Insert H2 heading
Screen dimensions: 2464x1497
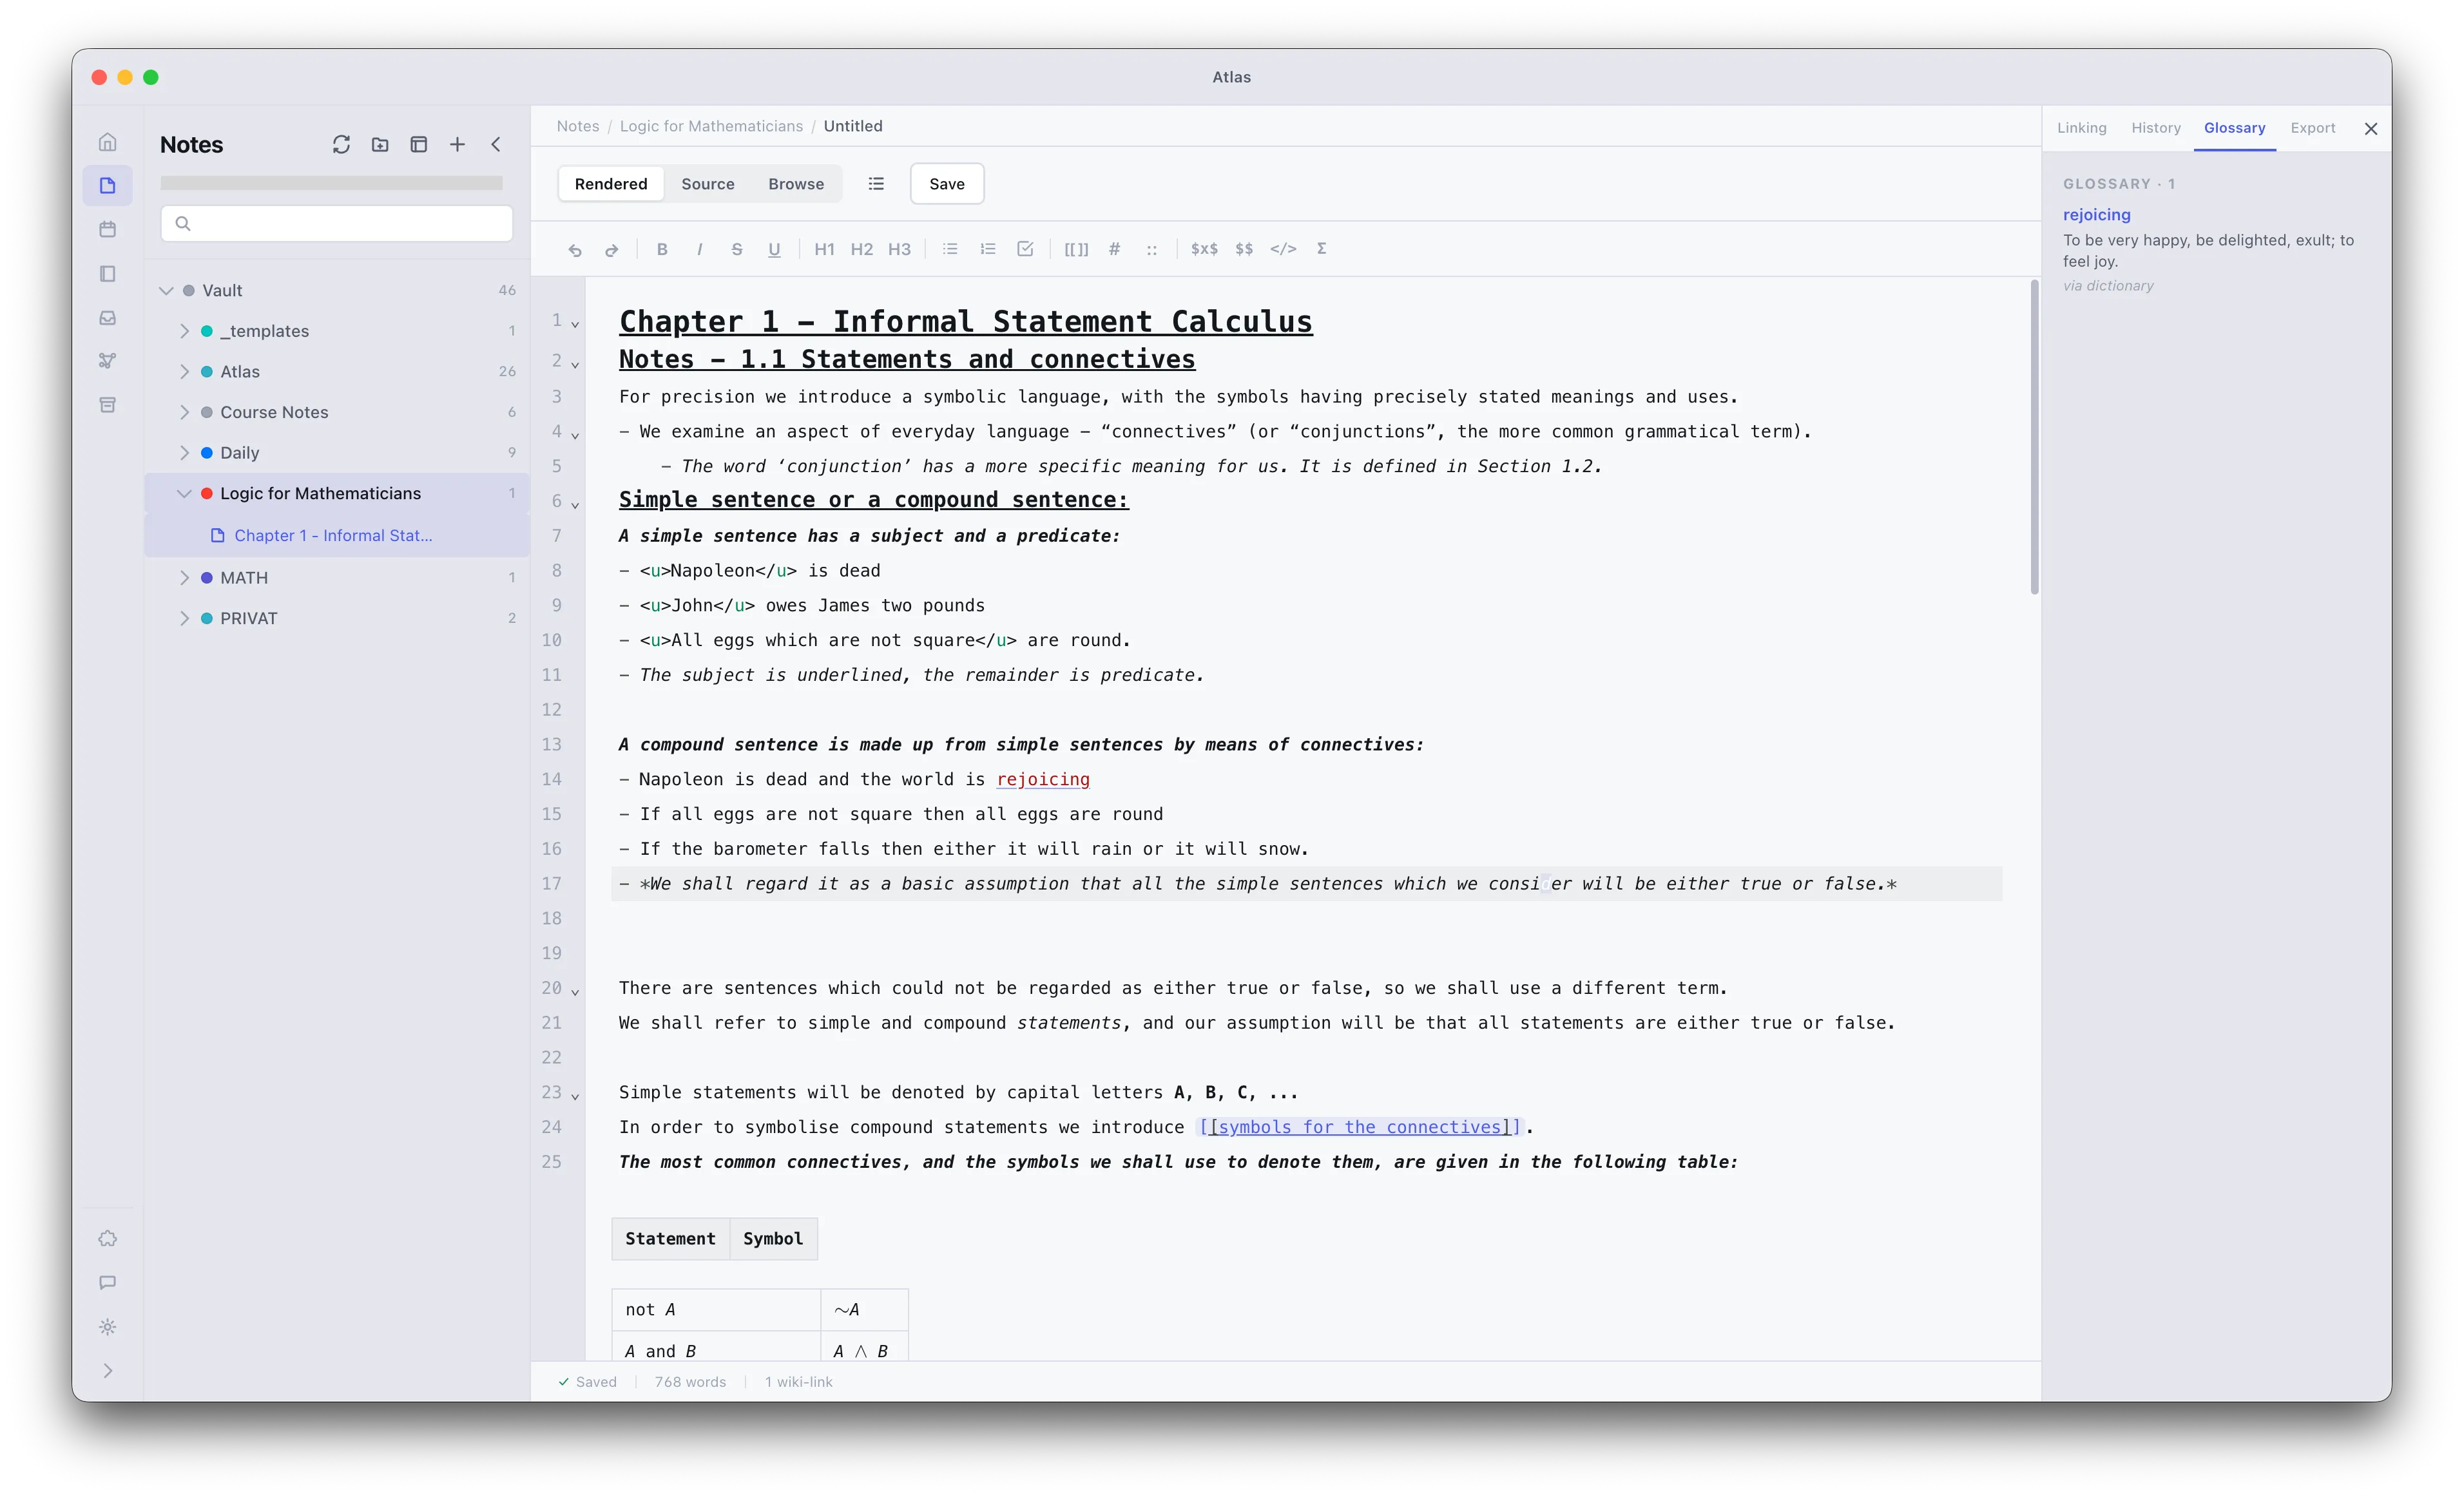pyautogui.click(x=862, y=249)
